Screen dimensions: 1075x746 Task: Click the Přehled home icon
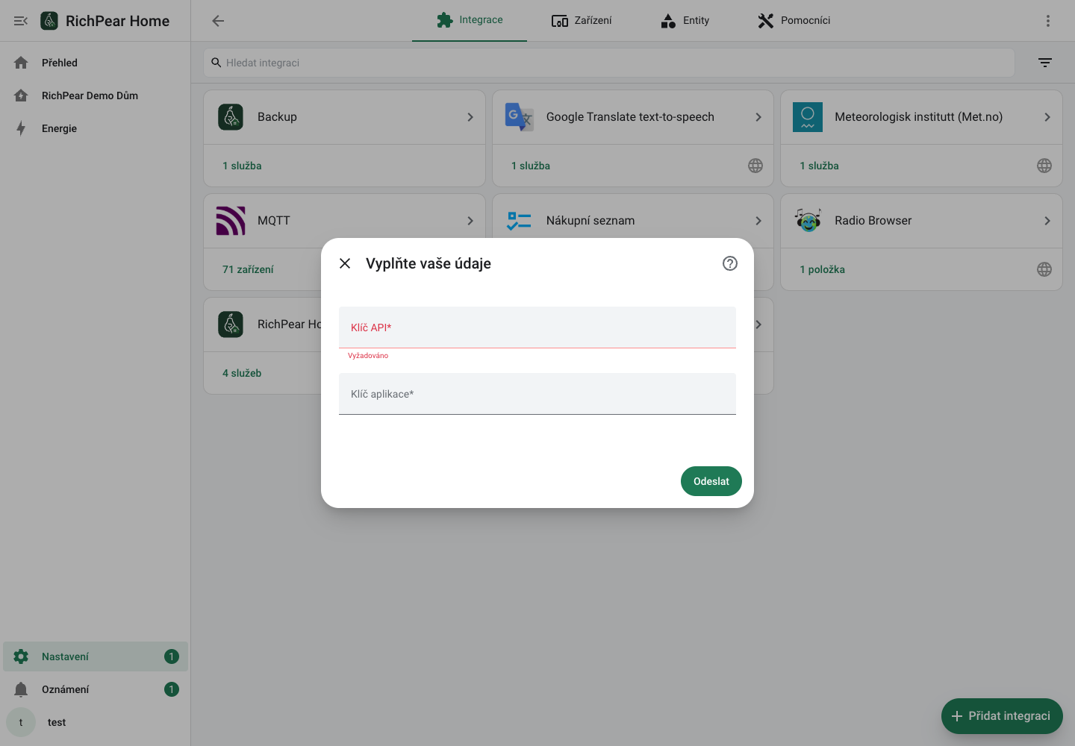21,63
